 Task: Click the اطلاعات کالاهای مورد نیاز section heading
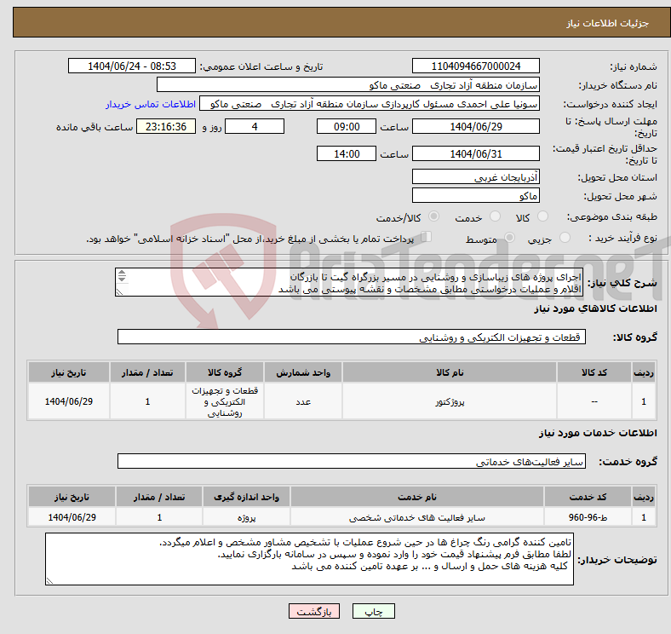point(595,308)
